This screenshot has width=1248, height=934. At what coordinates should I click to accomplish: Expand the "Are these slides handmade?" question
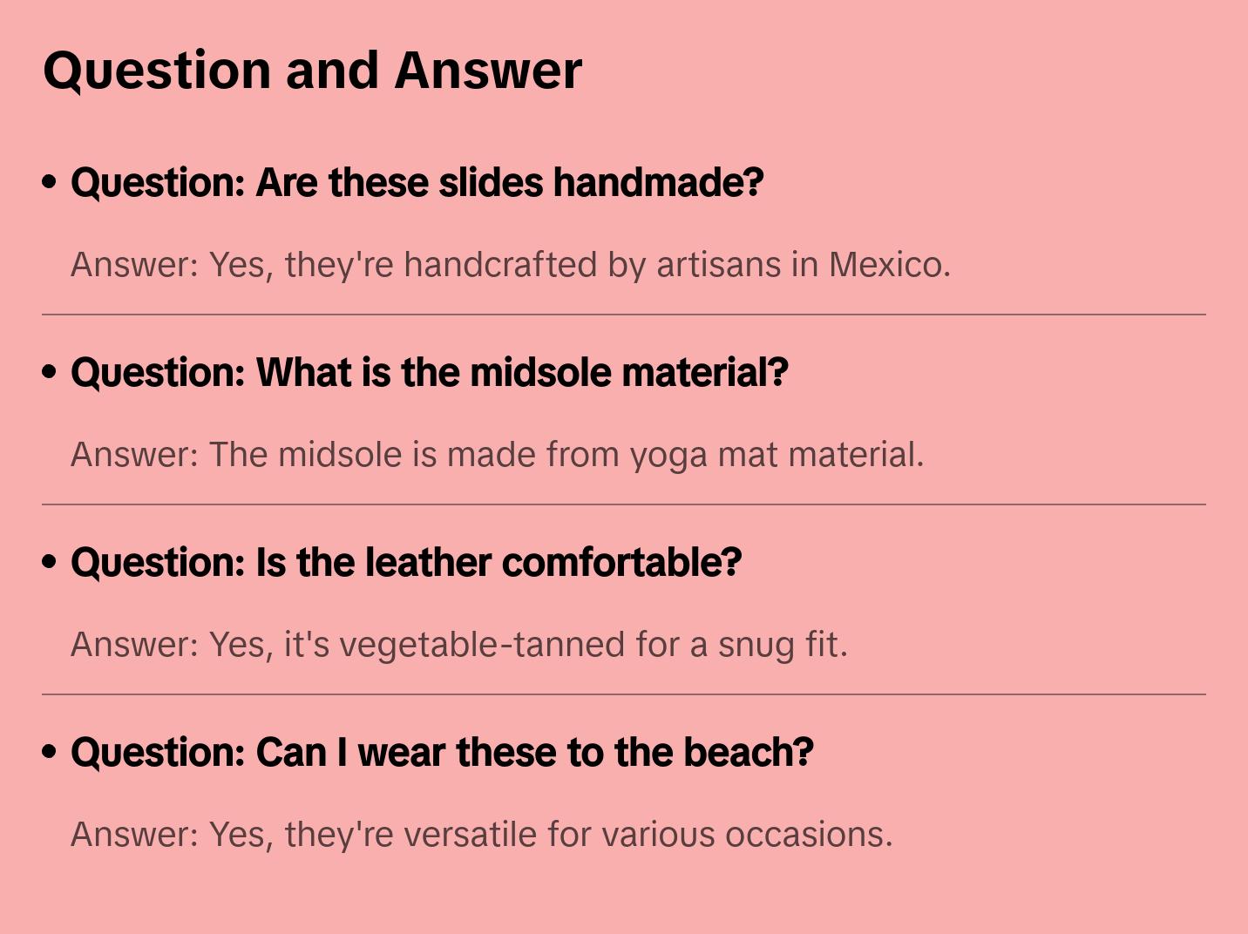[x=417, y=183]
